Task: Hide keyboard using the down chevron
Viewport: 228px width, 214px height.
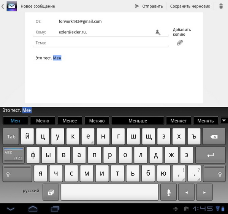Action: tap(11, 208)
